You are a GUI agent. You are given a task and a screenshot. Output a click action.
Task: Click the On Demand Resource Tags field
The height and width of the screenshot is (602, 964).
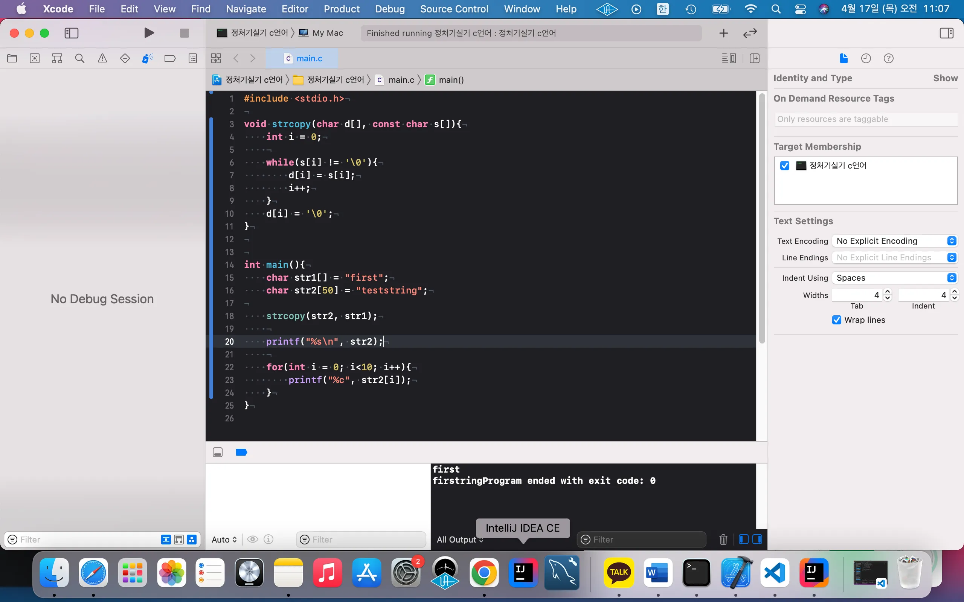pyautogui.click(x=866, y=119)
